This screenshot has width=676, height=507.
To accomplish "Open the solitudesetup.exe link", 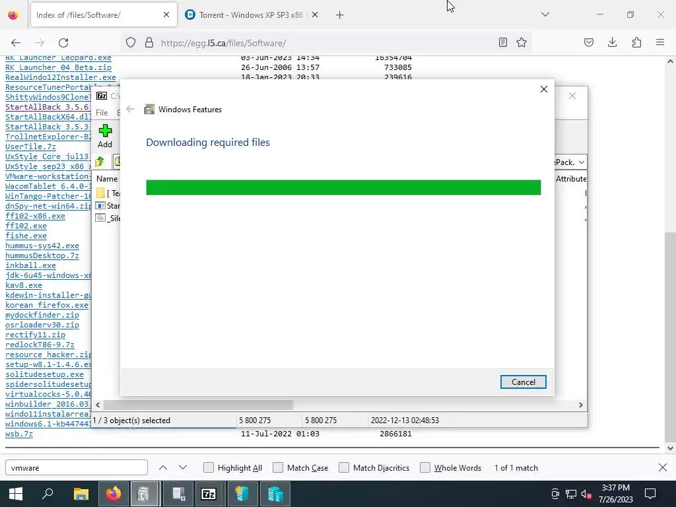I will [x=44, y=374].
